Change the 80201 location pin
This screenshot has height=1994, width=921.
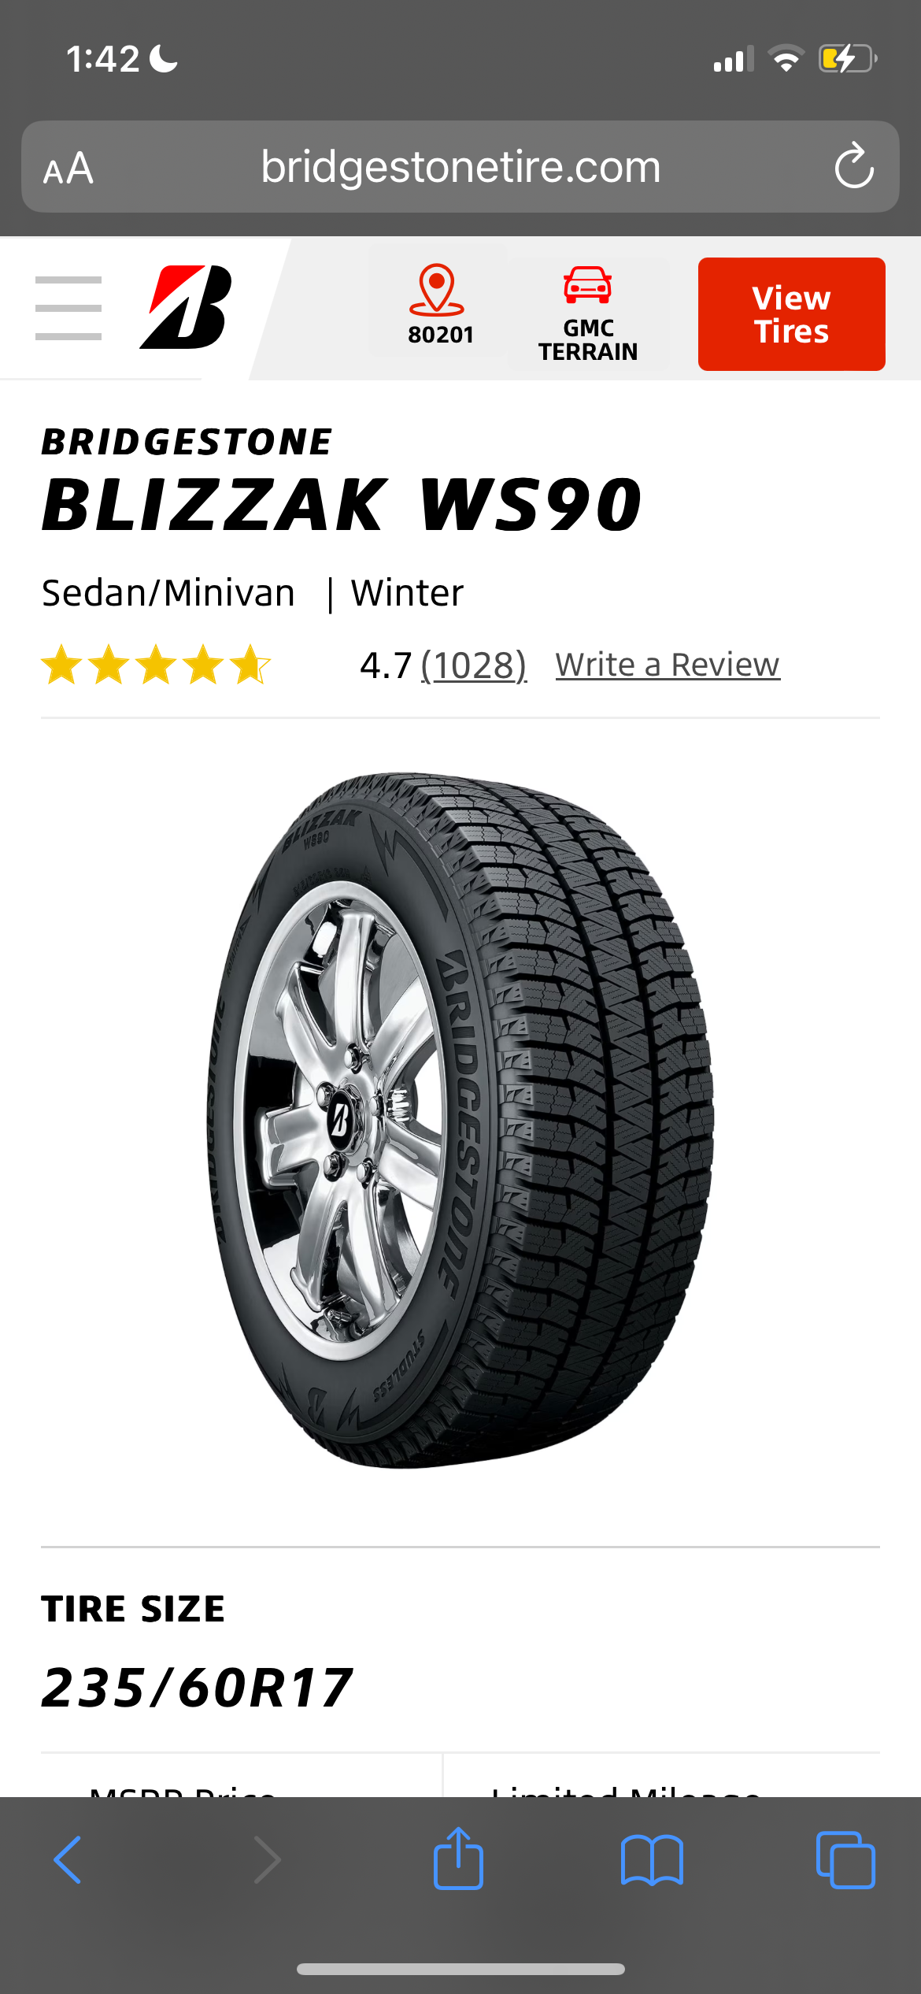[439, 306]
